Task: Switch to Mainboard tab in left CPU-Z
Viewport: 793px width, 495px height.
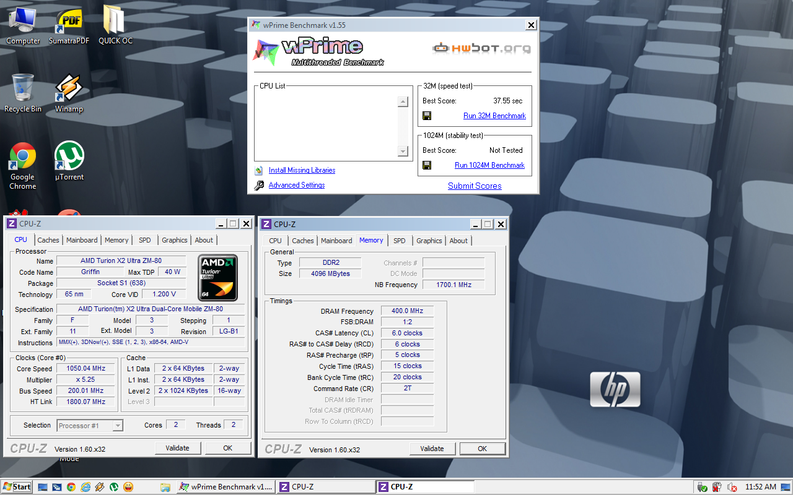Action: pos(82,240)
